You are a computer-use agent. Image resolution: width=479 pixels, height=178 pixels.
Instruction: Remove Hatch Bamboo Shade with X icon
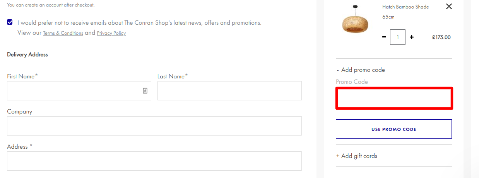[449, 7]
